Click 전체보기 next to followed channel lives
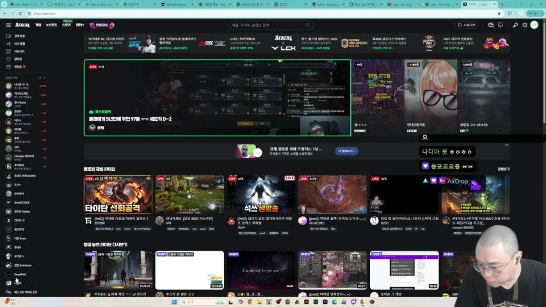Viewport: 546px width, 307px height. (x=503, y=169)
